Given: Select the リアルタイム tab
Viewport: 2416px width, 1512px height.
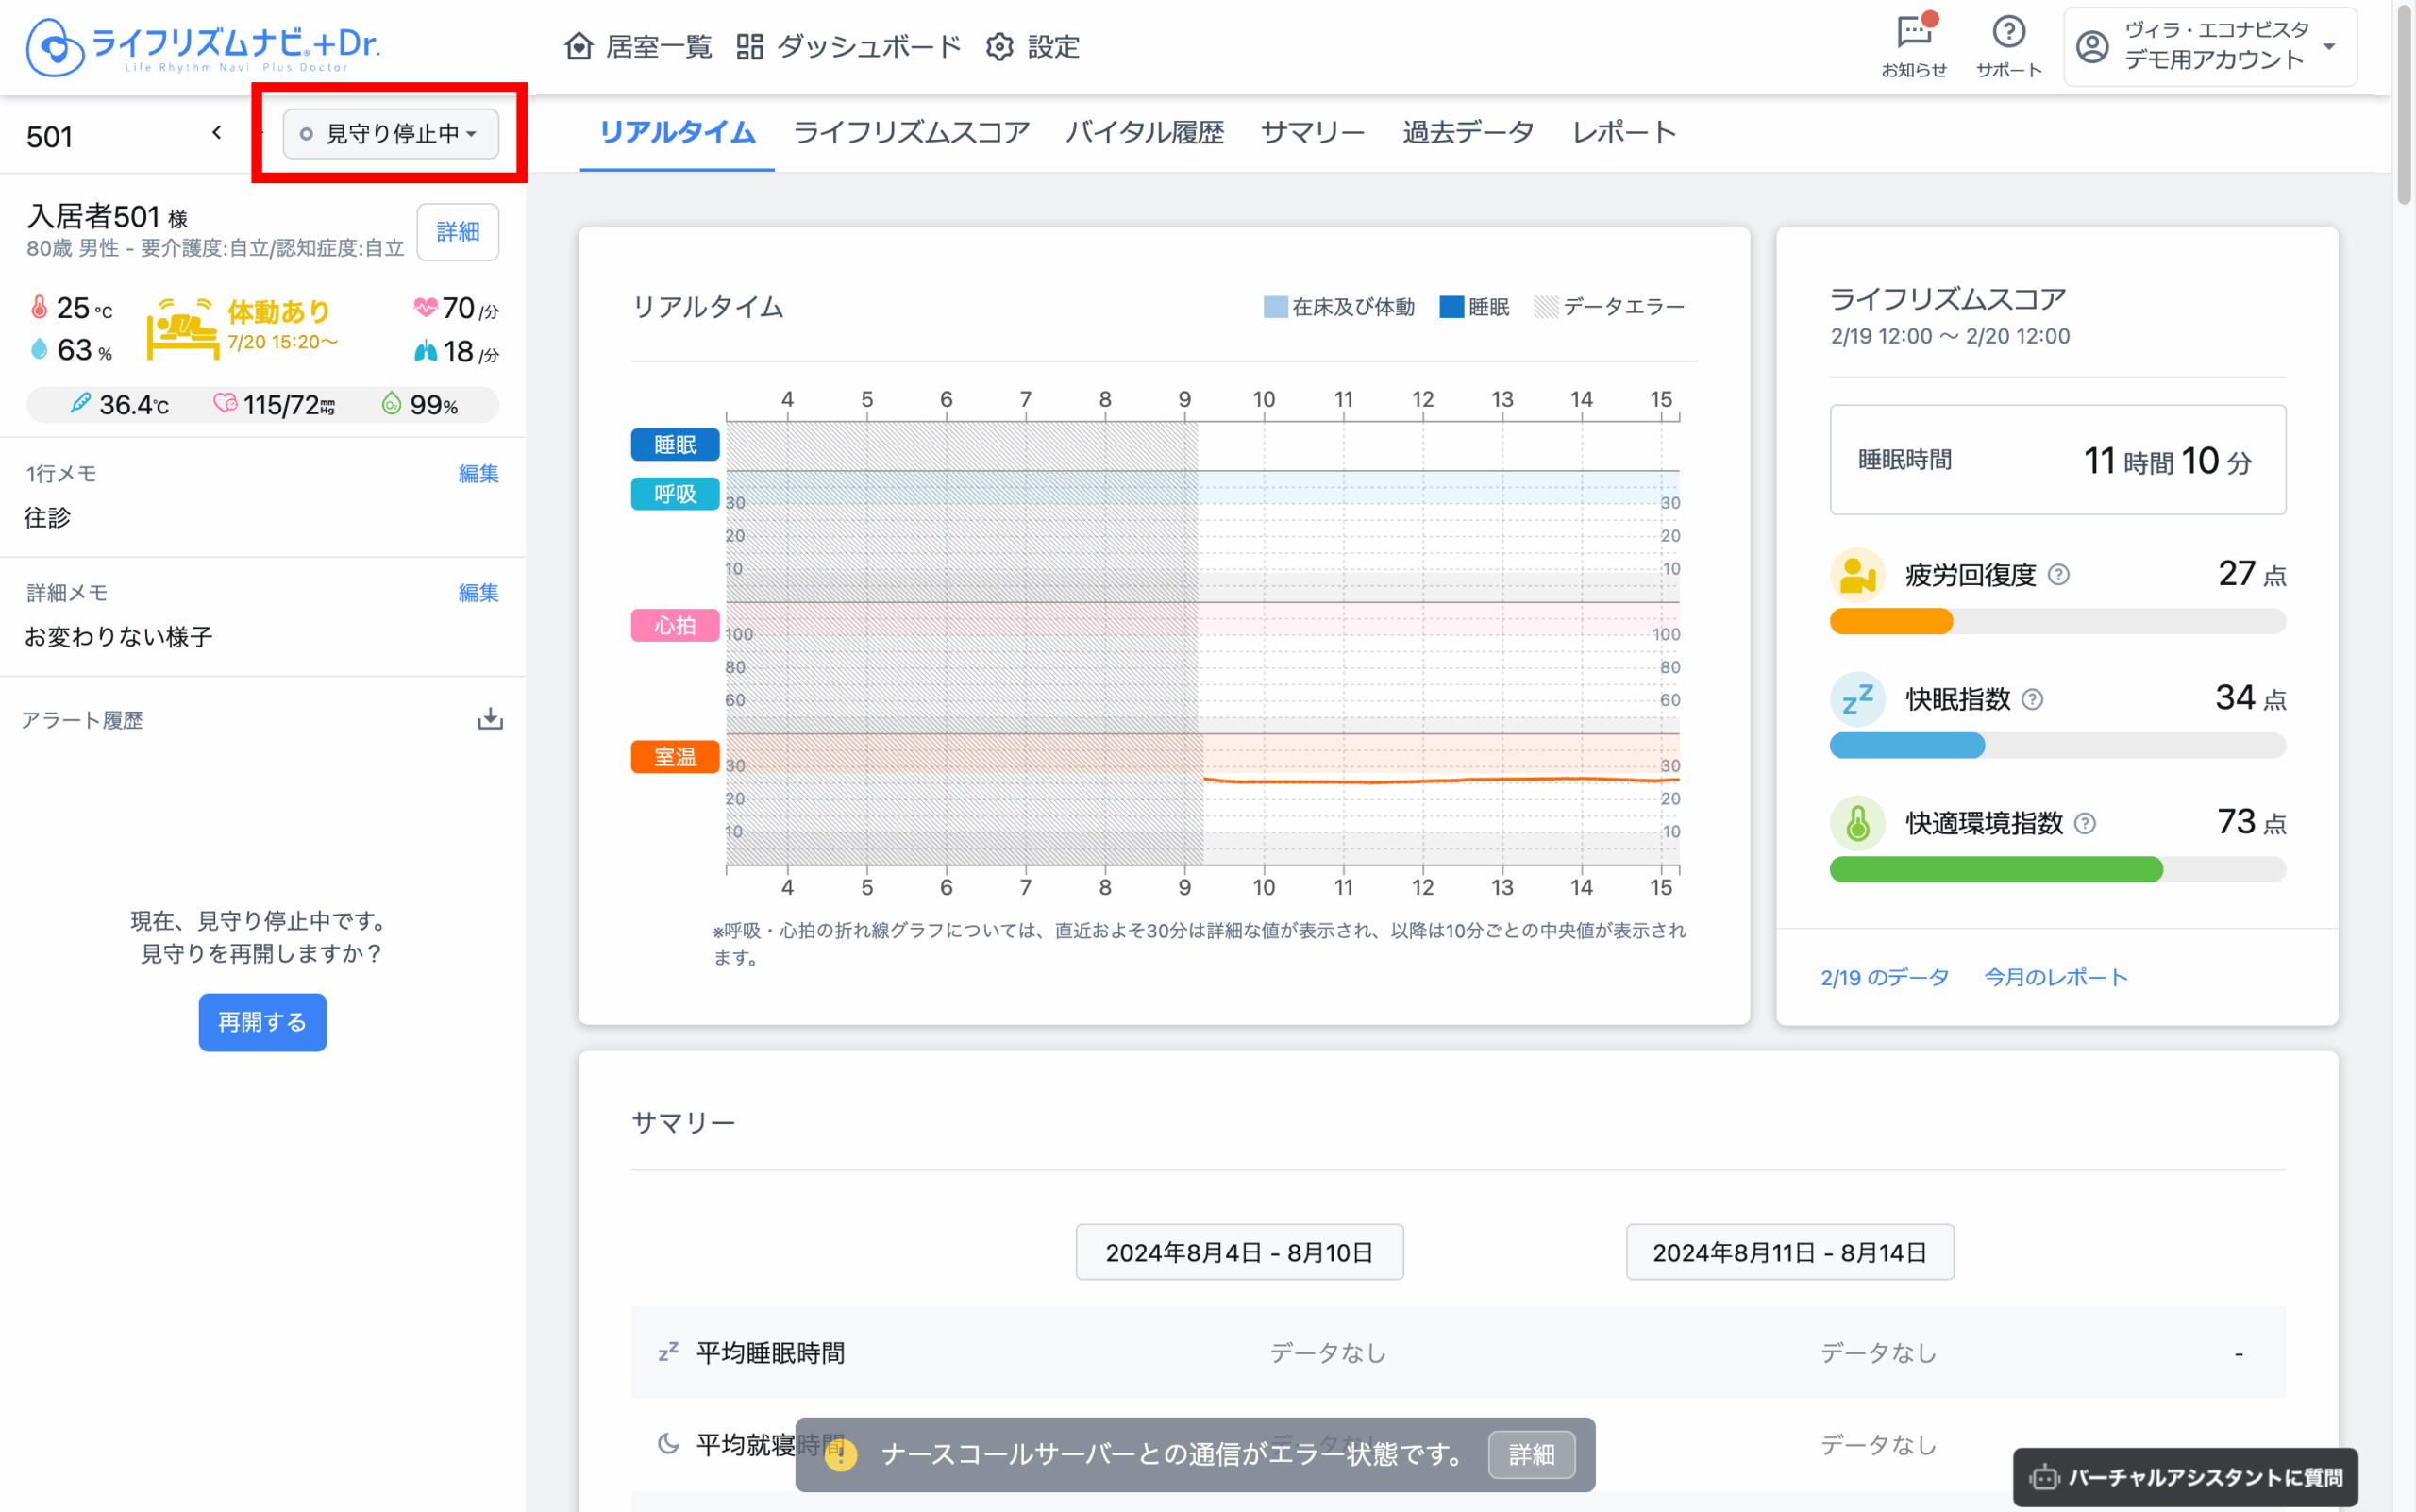Looking at the screenshot, I should point(677,132).
